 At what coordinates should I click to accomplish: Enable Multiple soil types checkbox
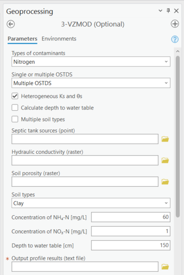pyautogui.click(x=15, y=119)
